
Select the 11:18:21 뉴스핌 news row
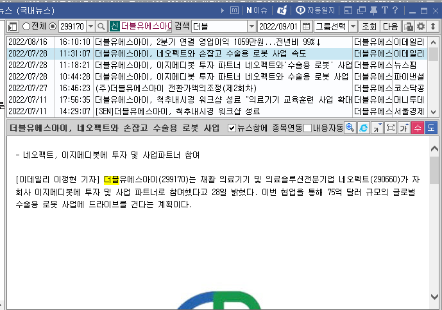(217, 65)
